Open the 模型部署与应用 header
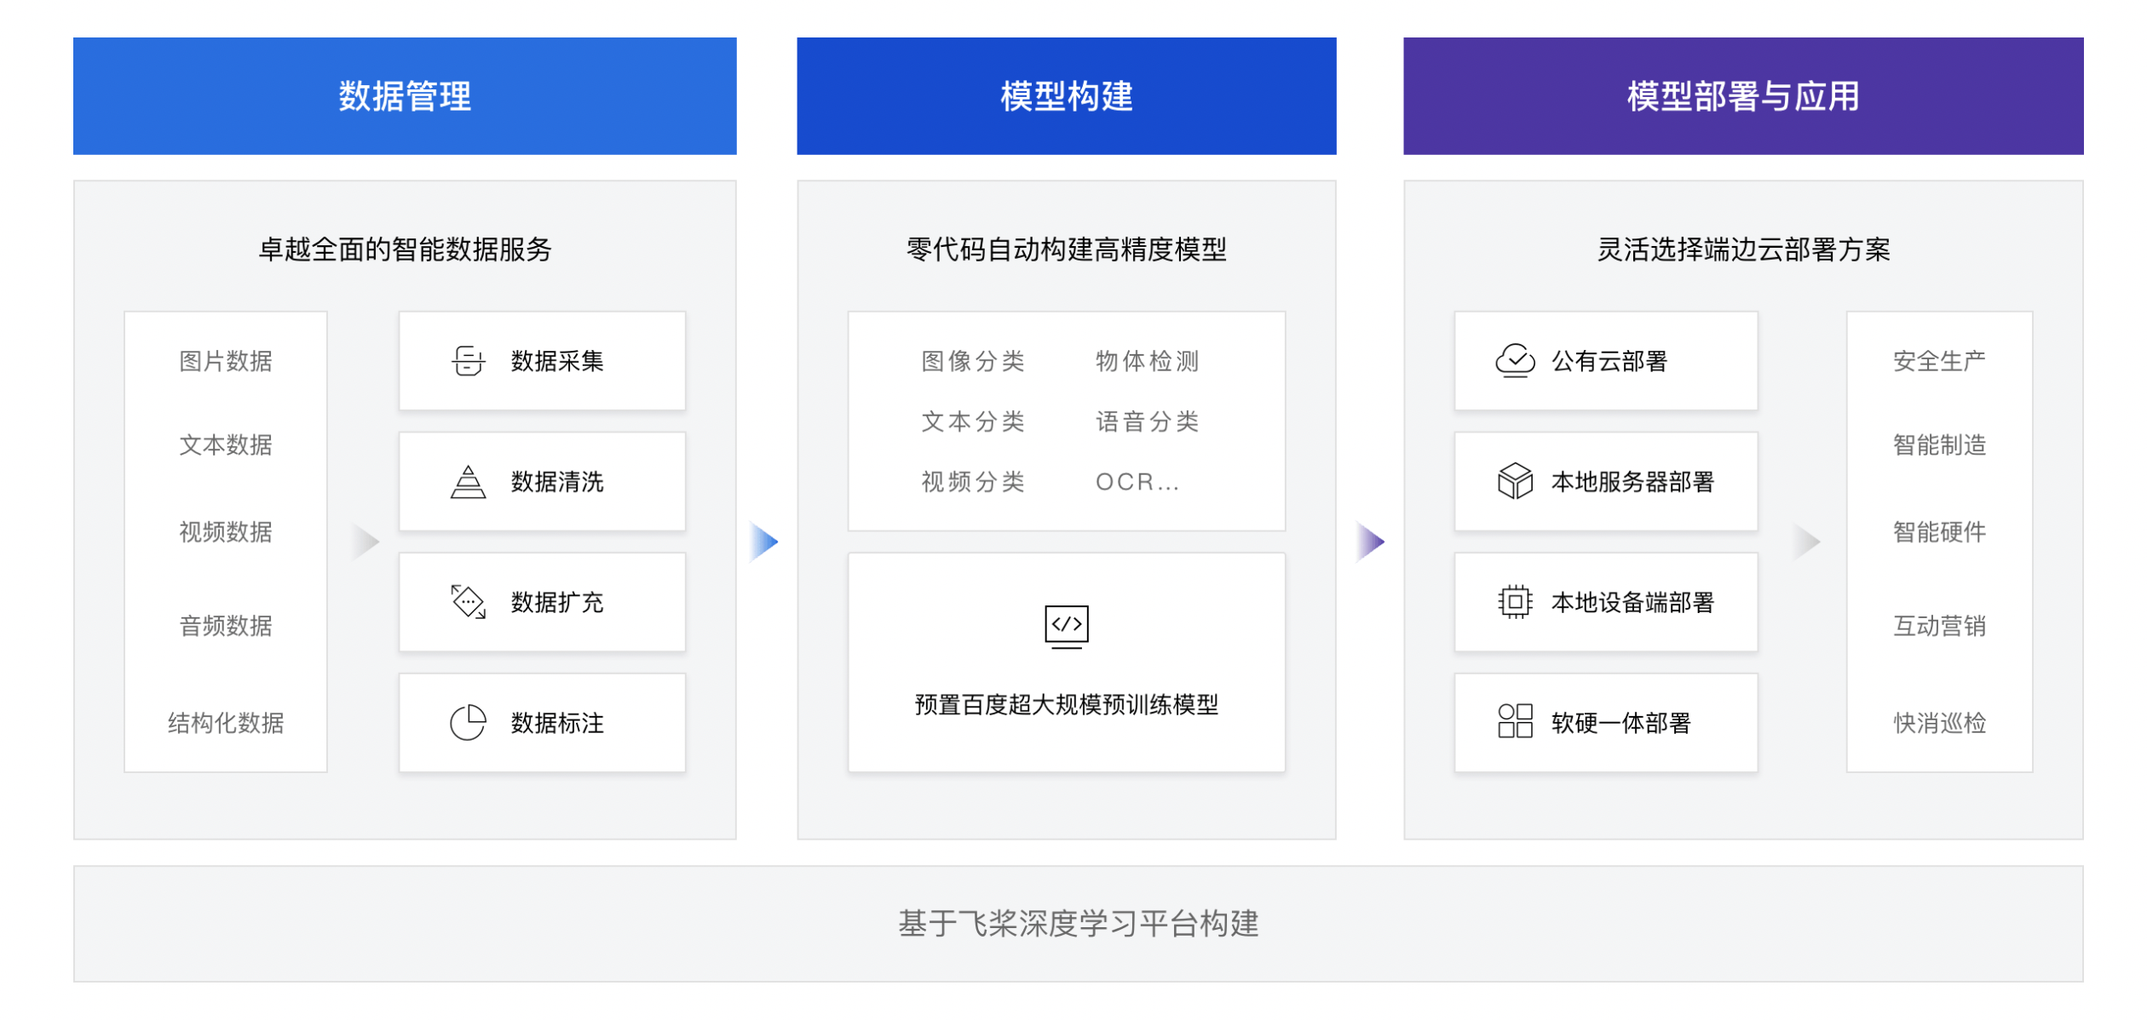The width and height of the screenshot is (2147, 1020). coord(1742,96)
